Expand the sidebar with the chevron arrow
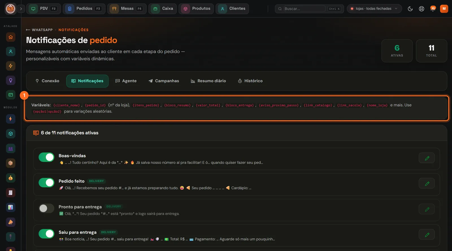This screenshot has height=251, width=452. click(x=21, y=9)
